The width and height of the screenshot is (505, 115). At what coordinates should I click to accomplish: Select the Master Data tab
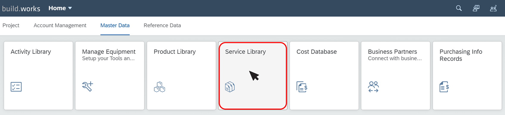click(115, 25)
